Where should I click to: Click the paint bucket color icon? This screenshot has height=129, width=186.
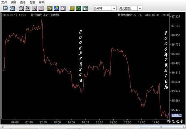pyautogui.click(x=85, y=8)
